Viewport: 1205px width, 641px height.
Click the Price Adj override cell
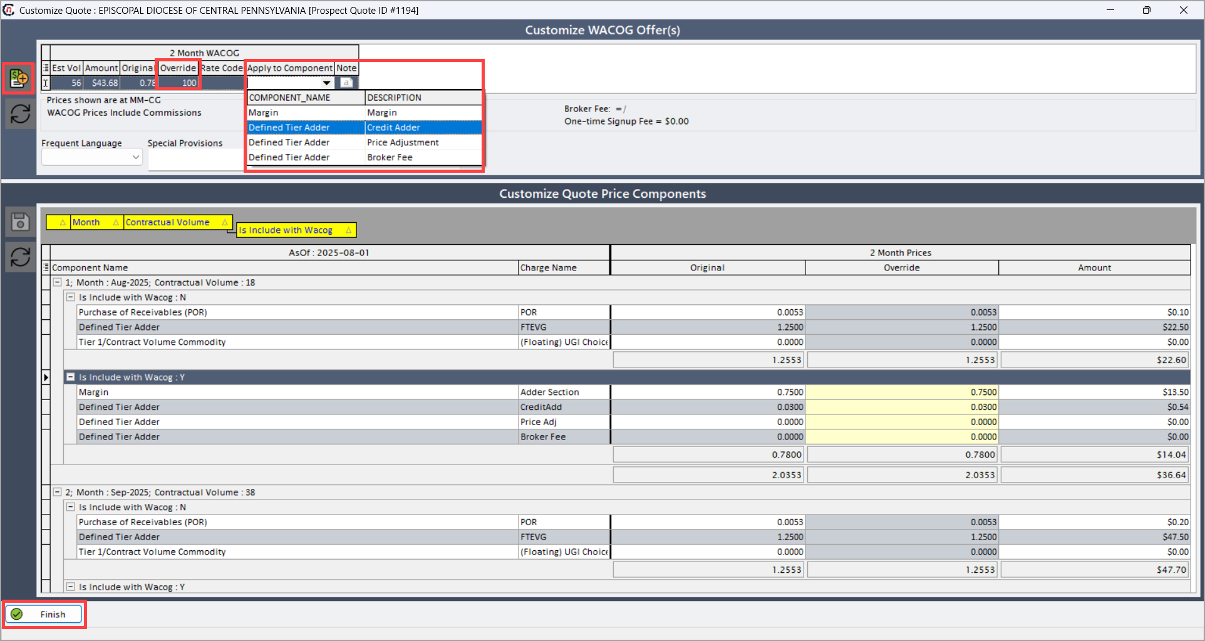902,423
